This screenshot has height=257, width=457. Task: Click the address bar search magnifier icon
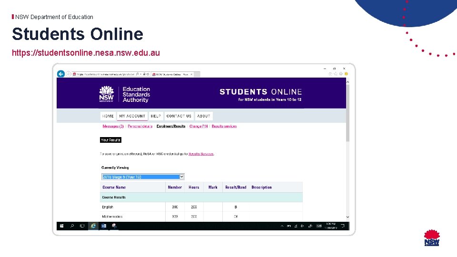coord(137,74)
